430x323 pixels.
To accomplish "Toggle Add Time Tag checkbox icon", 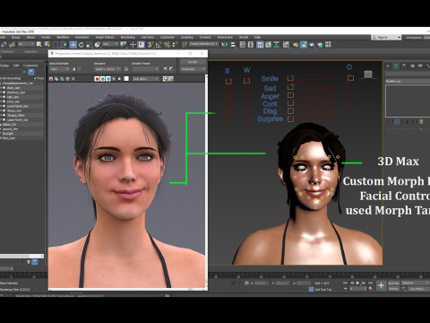I will coord(311,289).
